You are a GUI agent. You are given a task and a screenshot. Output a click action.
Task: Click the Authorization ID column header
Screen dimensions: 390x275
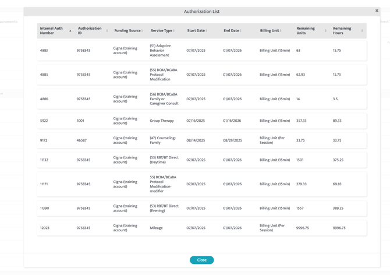click(90, 31)
